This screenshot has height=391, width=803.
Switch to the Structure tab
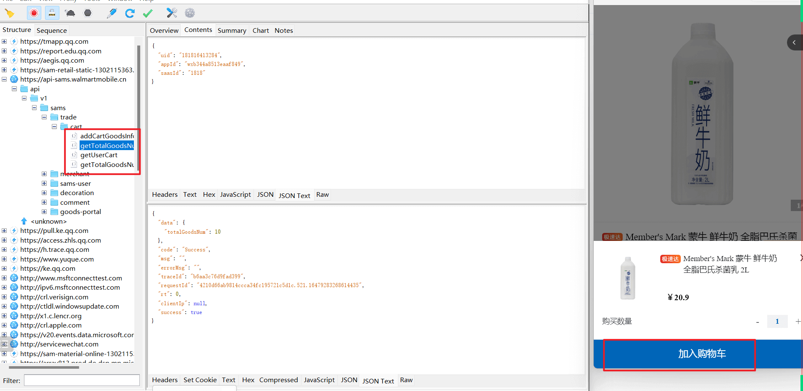coord(17,30)
